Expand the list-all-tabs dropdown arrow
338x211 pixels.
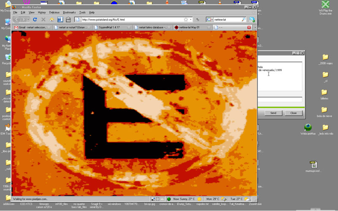click(x=249, y=27)
